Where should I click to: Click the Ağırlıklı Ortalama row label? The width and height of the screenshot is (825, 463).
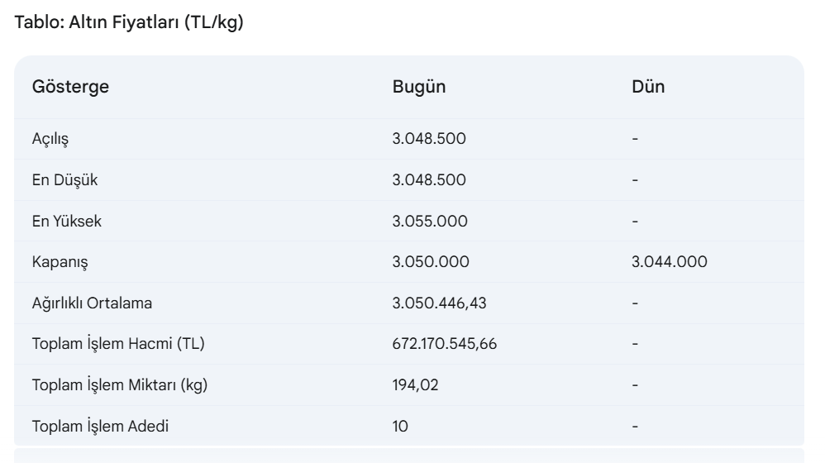92,303
